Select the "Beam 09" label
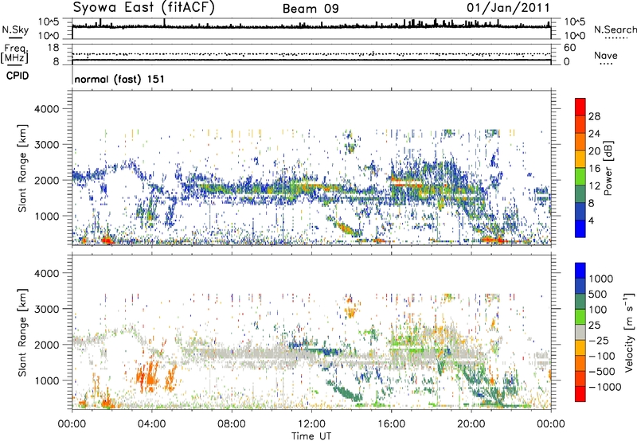 pos(311,9)
